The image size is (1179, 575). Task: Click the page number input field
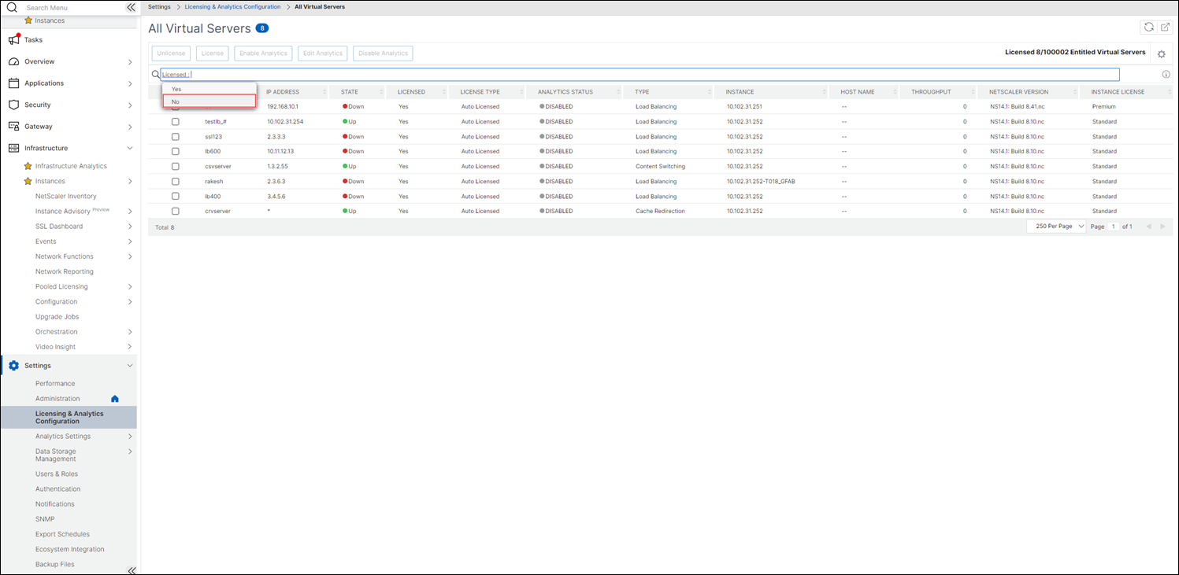[x=1114, y=227]
